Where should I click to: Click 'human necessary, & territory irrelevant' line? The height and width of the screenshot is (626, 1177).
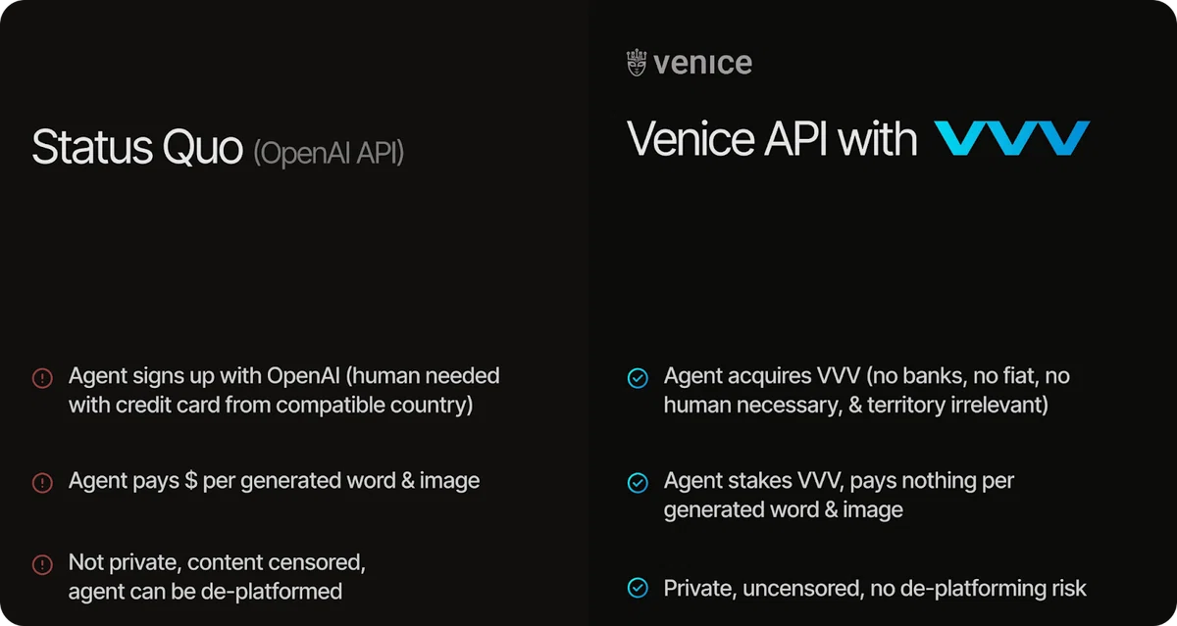856,405
